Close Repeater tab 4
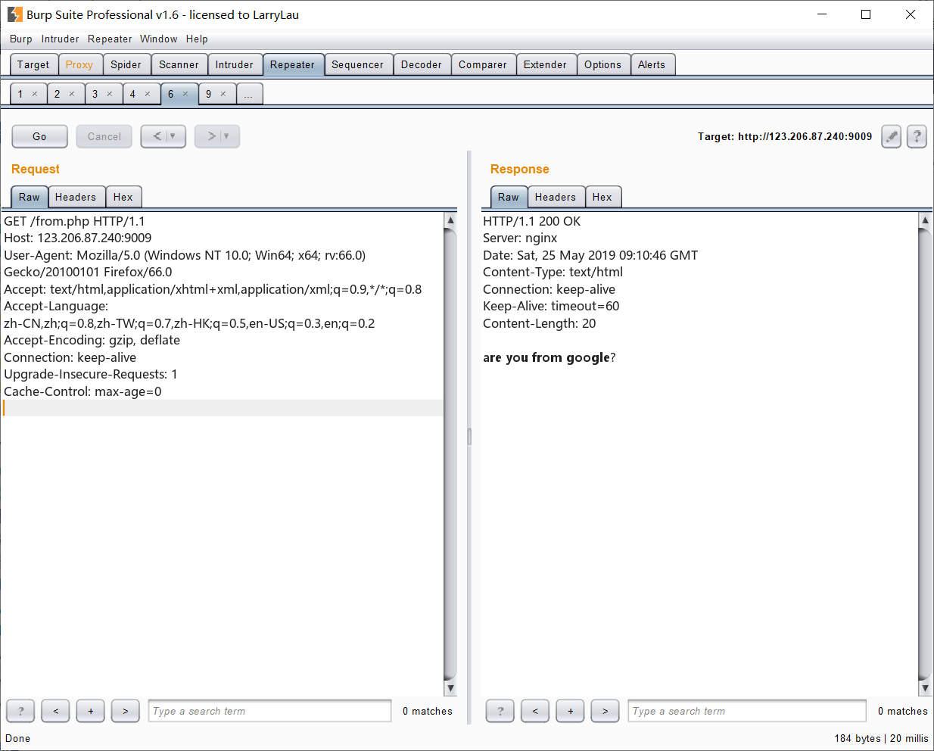The width and height of the screenshot is (934, 751). (x=148, y=94)
